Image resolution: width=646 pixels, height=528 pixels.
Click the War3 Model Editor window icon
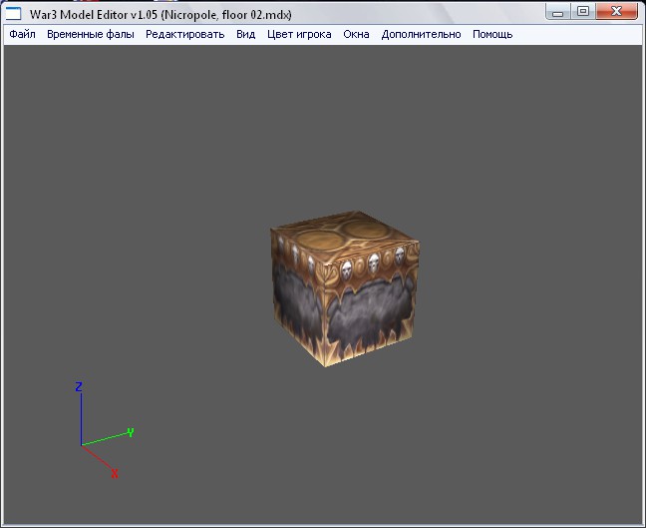[x=13, y=14]
